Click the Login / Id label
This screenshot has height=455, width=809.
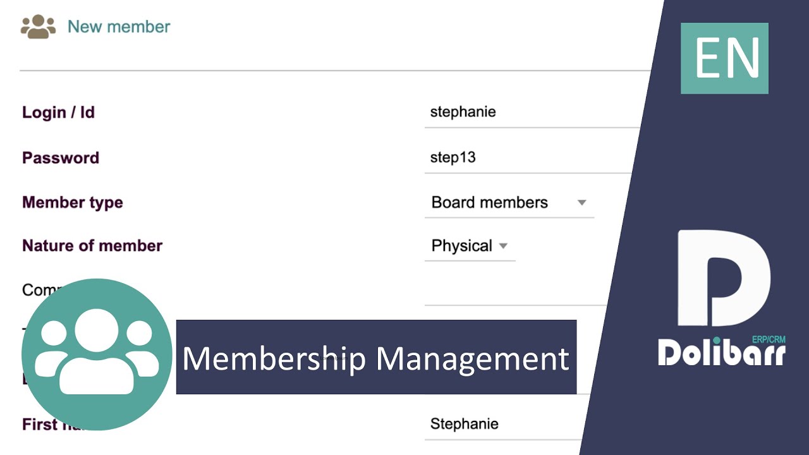click(58, 112)
